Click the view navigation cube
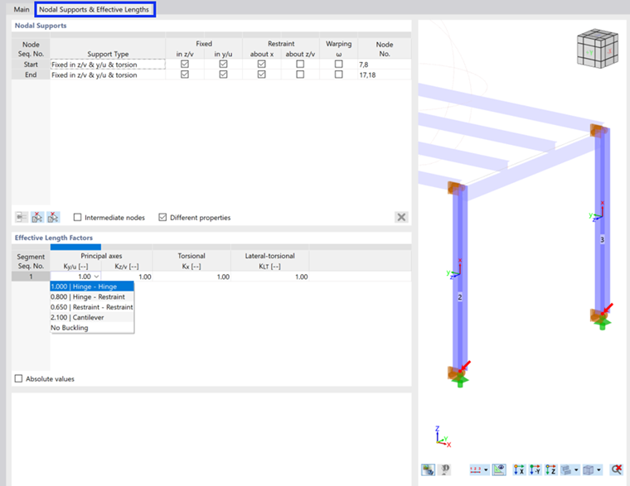Screen dimensions: 630x486 pos(597,49)
